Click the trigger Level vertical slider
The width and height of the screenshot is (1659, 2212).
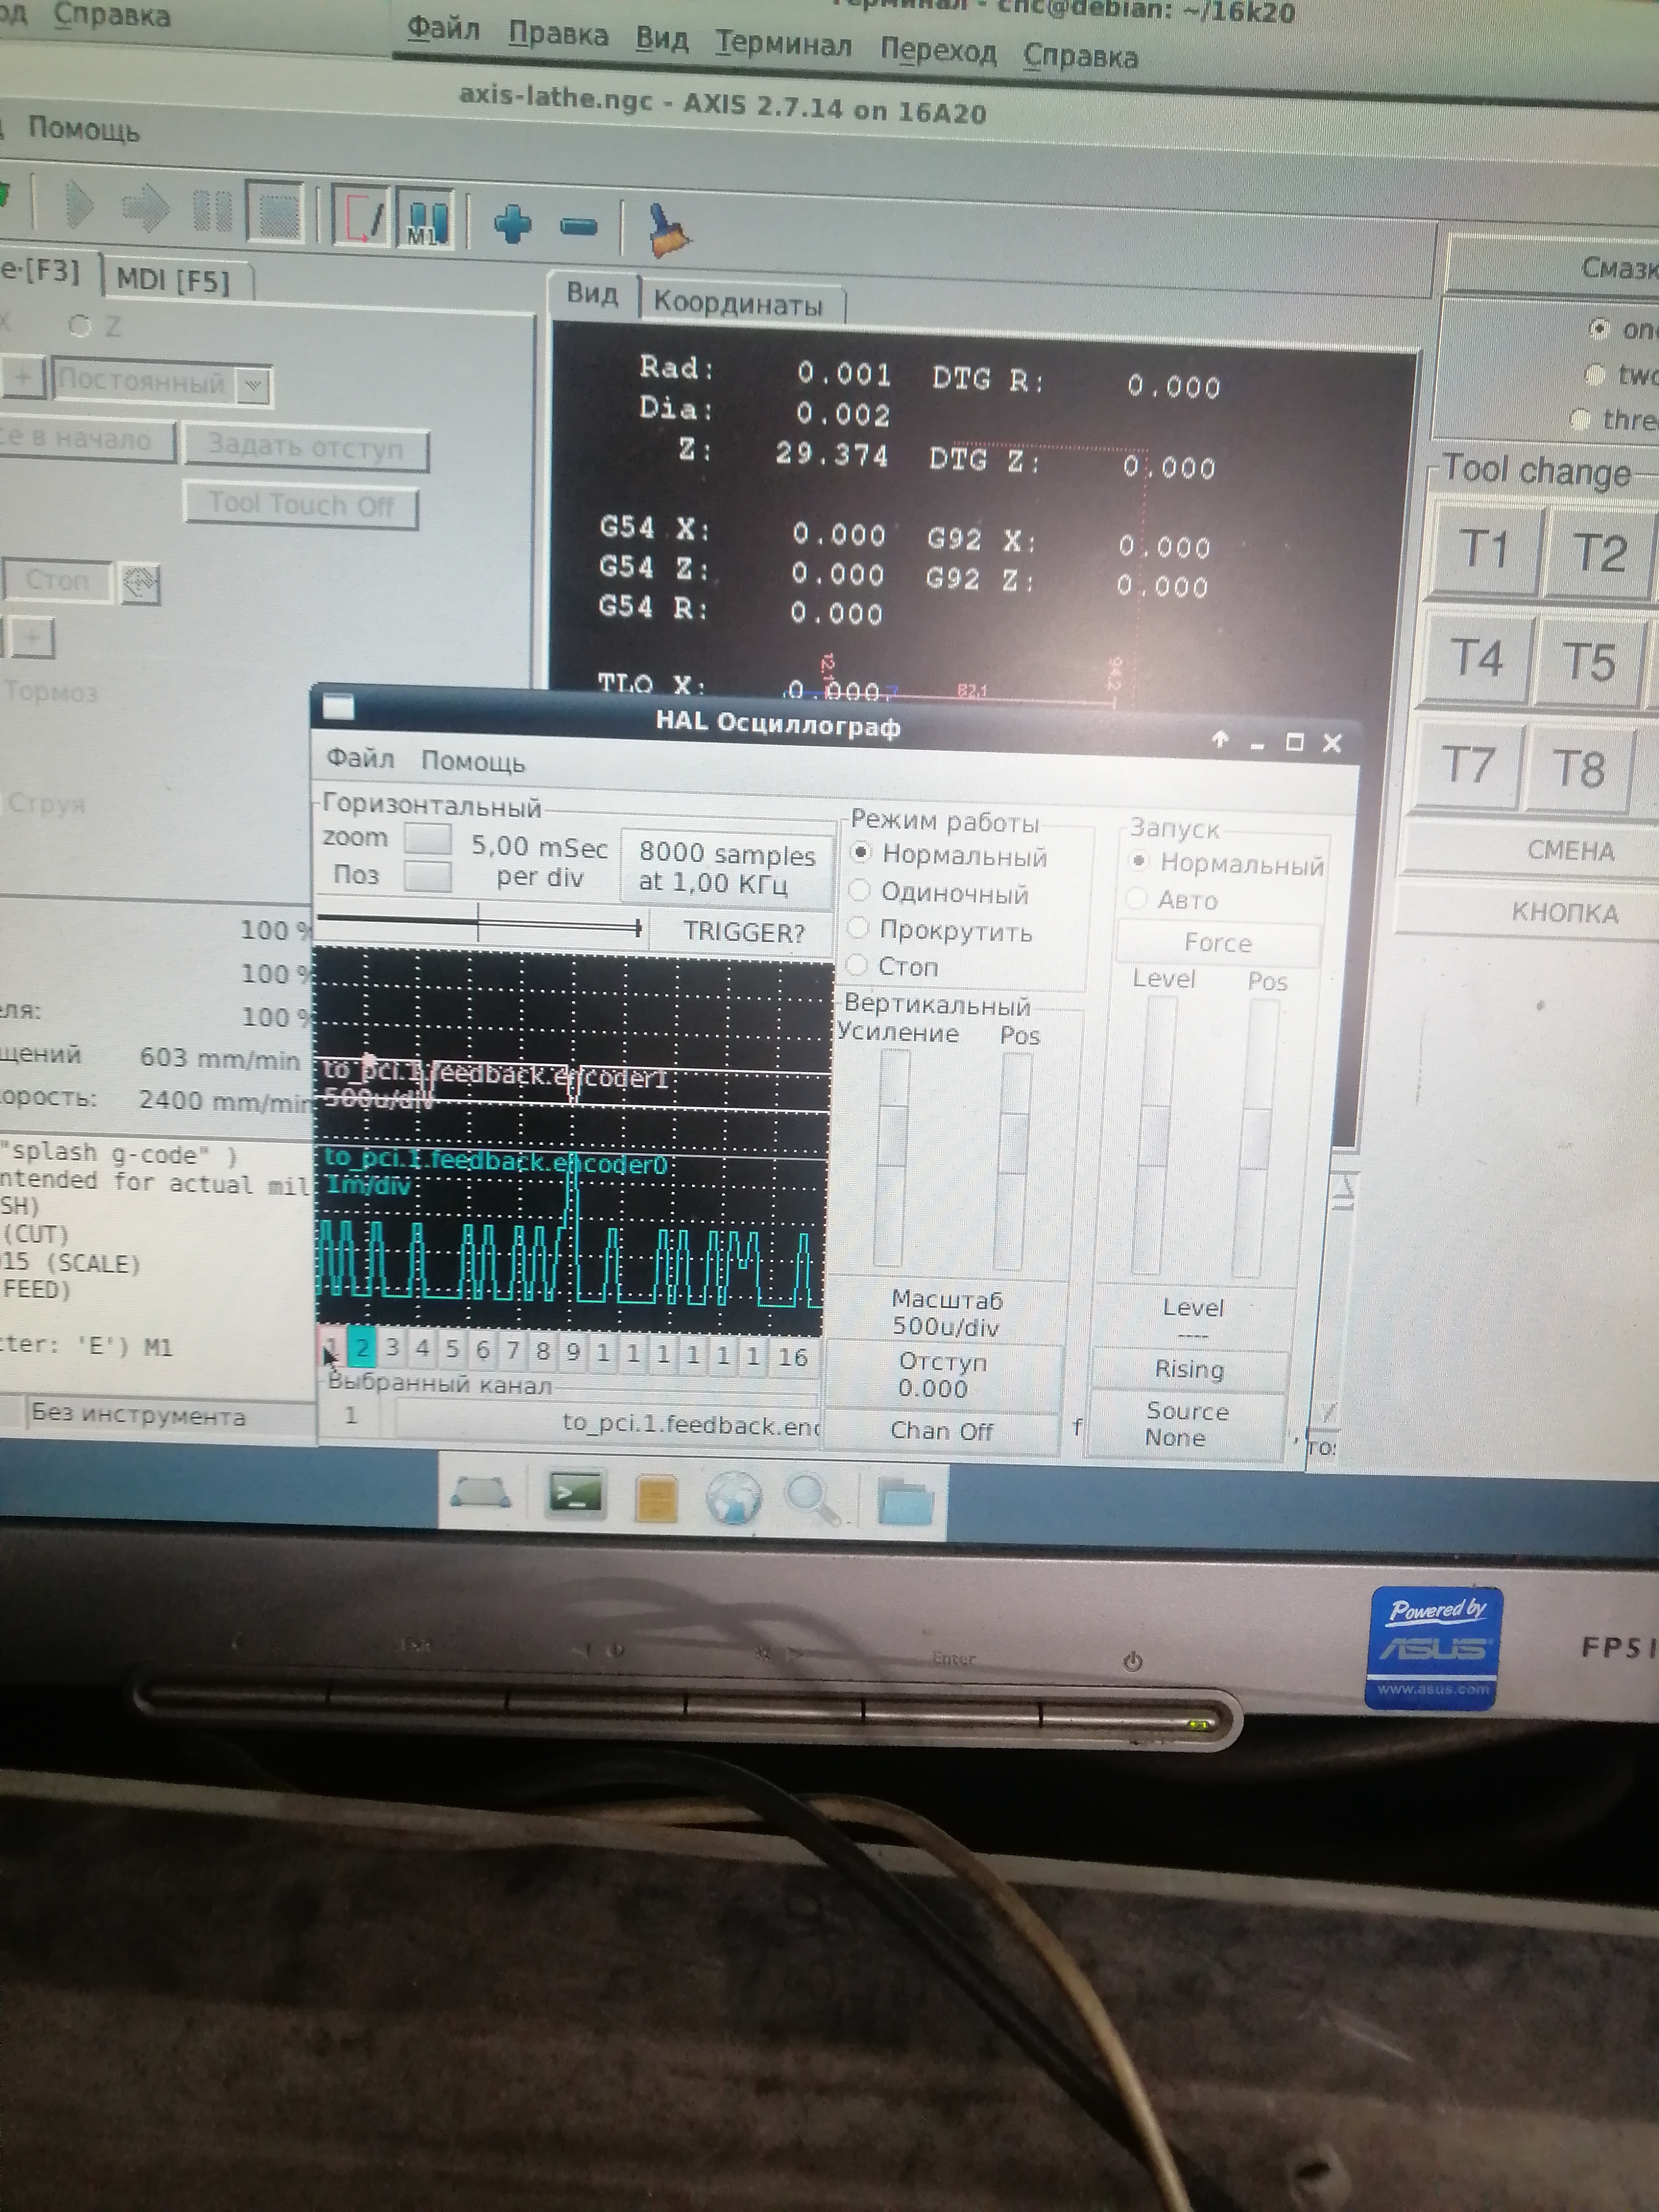pos(1156,1135)
